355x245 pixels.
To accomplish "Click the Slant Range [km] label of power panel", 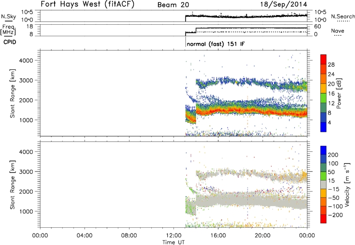I will (x=12, y=93).
